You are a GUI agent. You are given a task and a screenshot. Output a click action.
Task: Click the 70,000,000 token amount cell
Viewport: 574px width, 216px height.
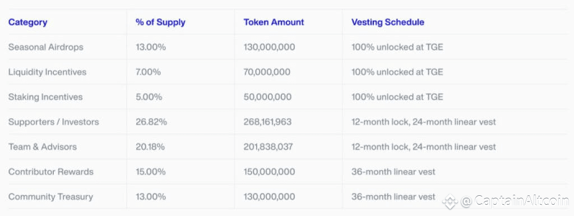(x=267, y=72)
